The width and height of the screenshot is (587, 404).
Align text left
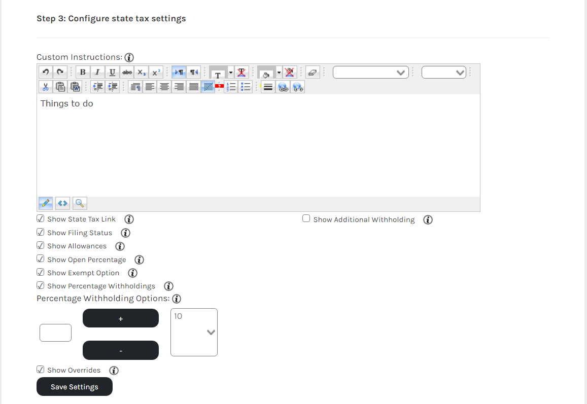tap(150, 87)
